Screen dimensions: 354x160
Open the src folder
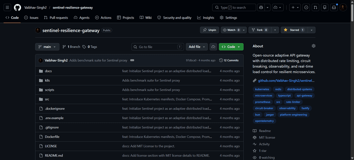pos(47,99)
